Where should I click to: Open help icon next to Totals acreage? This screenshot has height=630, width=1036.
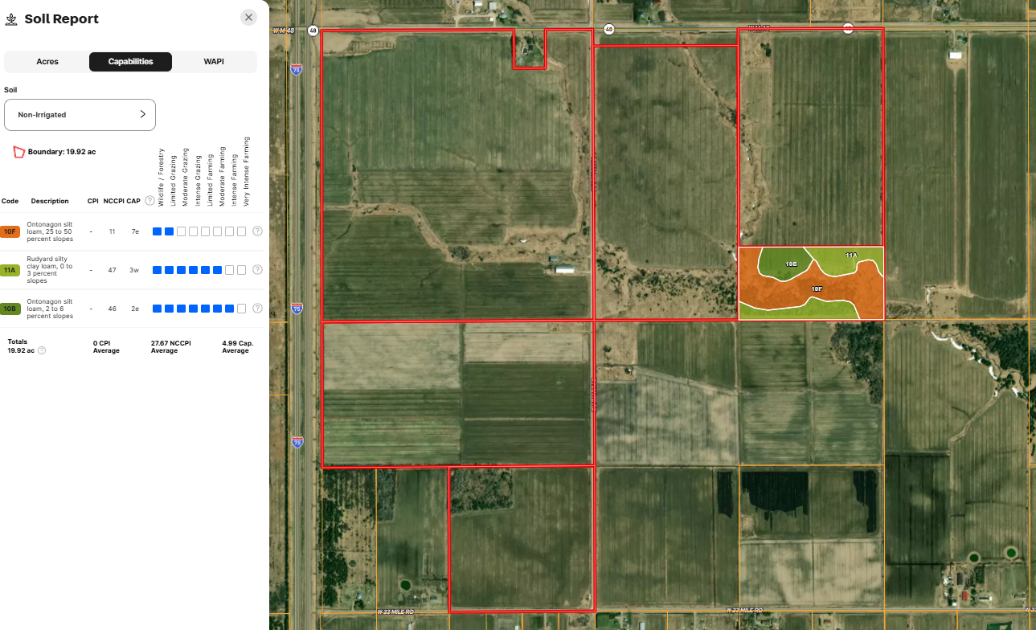[42, 350]
